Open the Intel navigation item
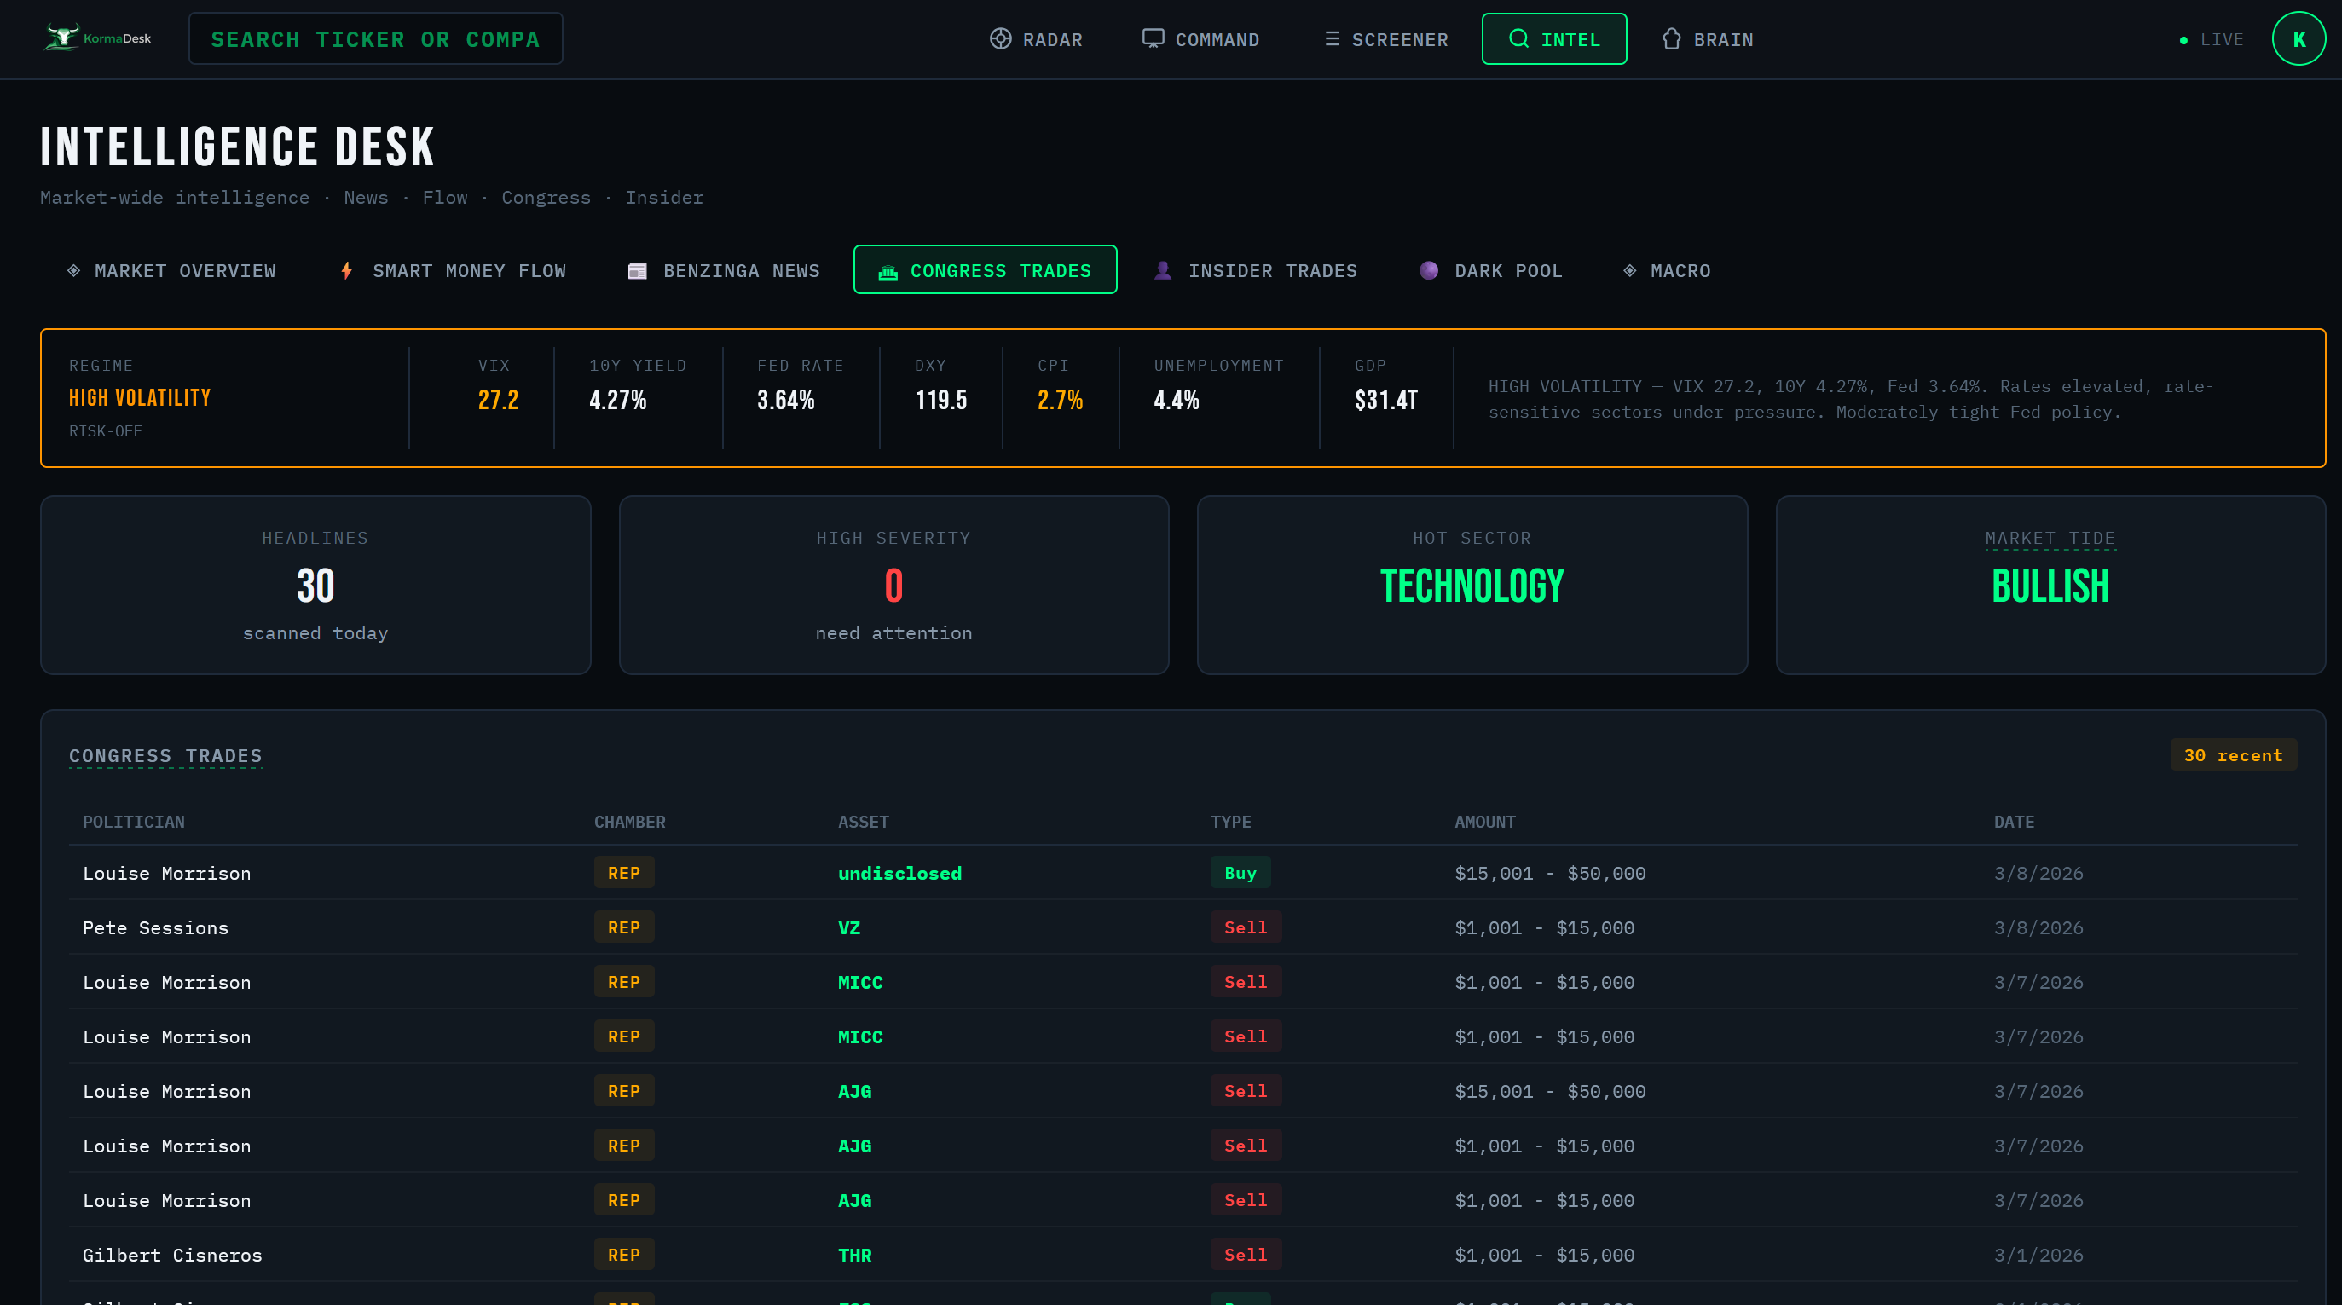 [1553, 39]
